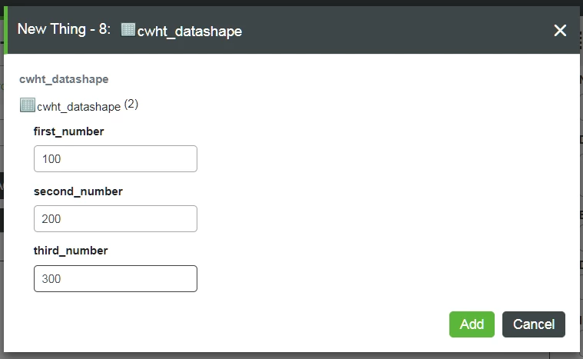Click the Add button
The width and height of the screenshot is (583, 359).
tap(472, 324)
